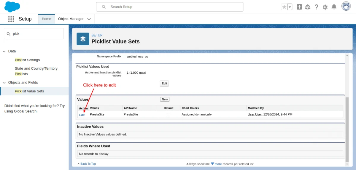Click the New button in Values section
The height and width of the screenshot is (170, 356).
[x=165, y=100]
